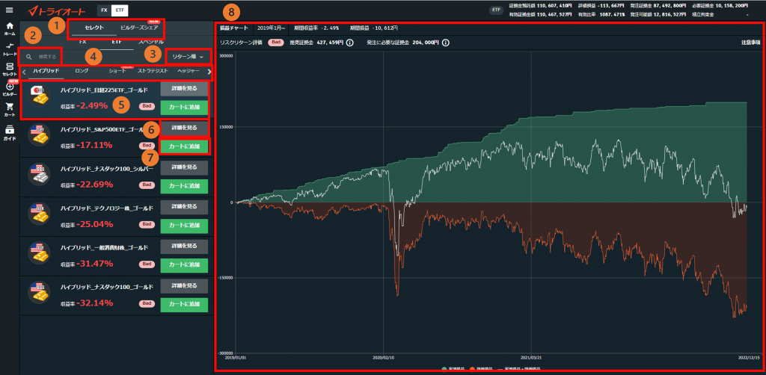This screenshot has height=375, width=766.
Task: Open Select (セレクト) in left sidebar
Action: point(10,69)
